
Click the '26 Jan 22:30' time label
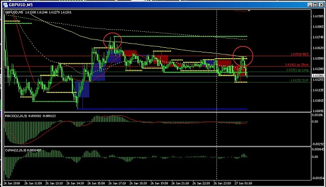(201, 183)
